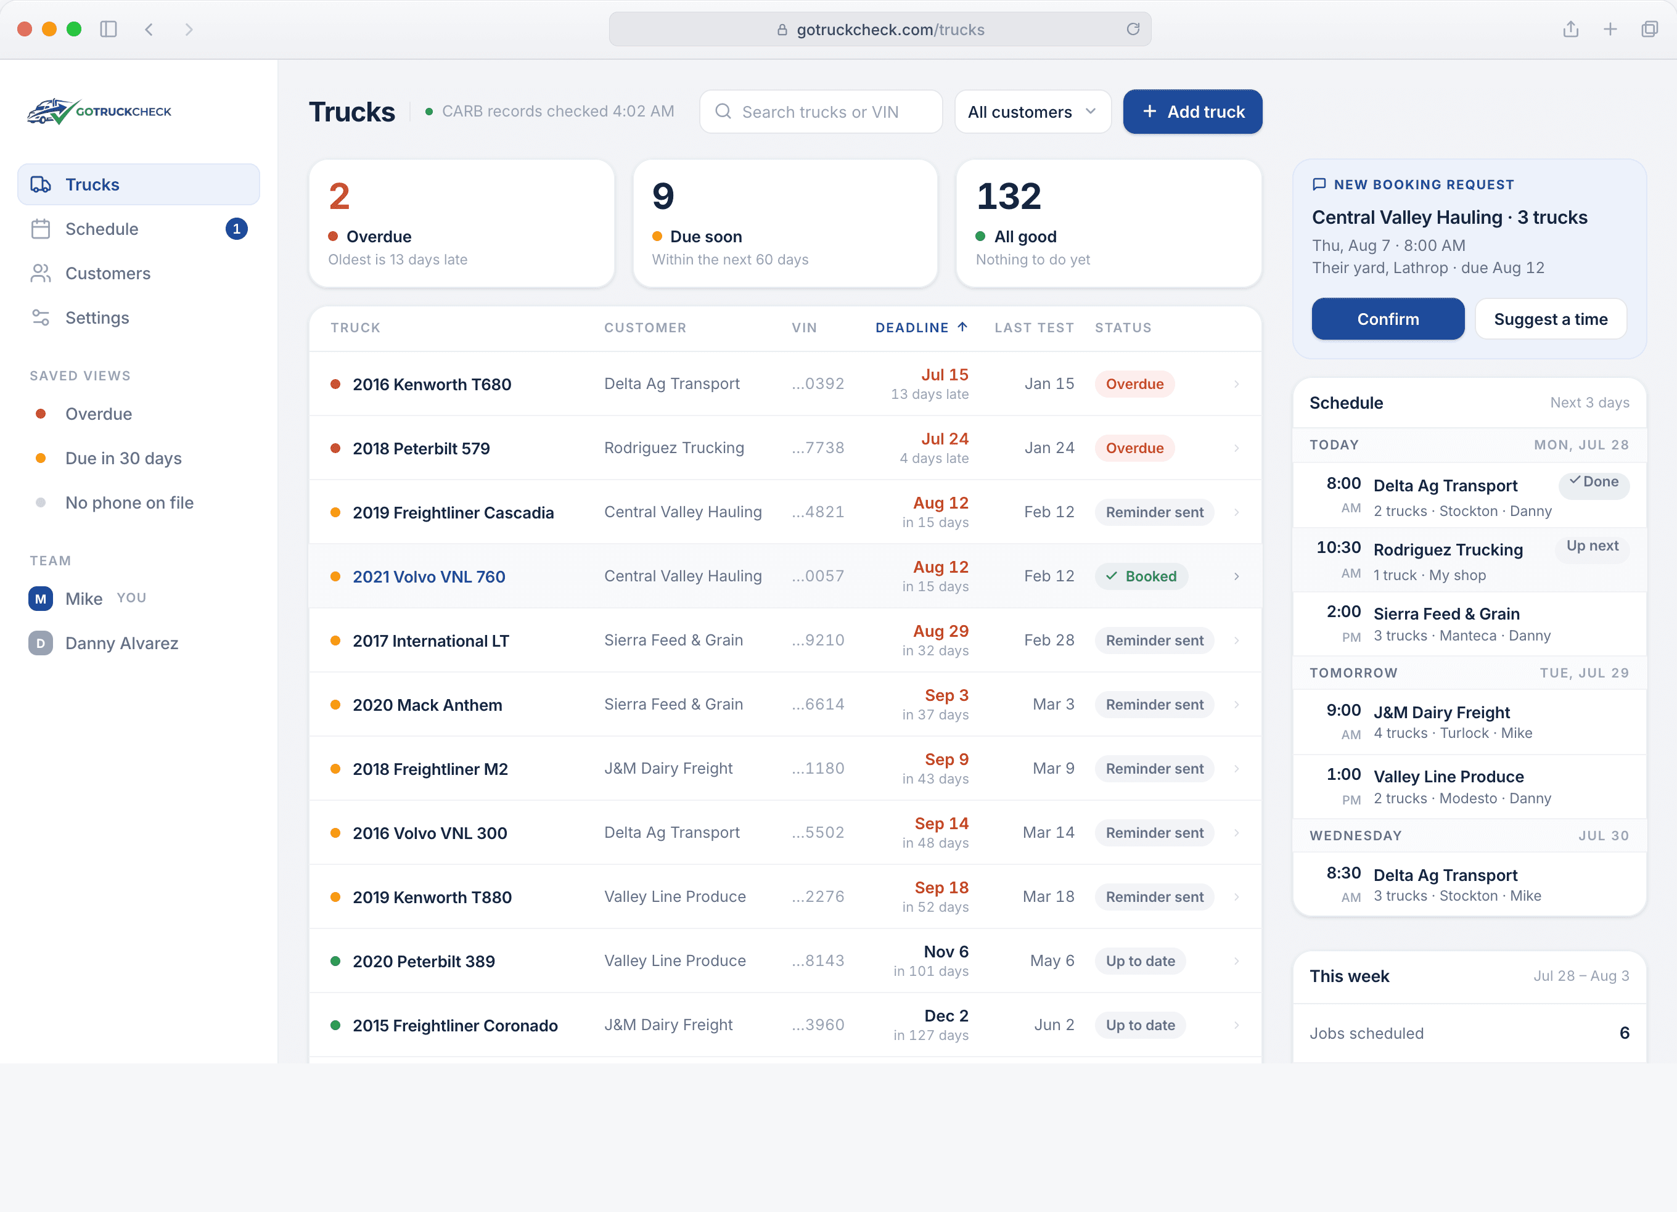The height and width of the screenshot is (1212, 1677).
Task: Open the All customers dropdown
Action: [x=1032, y=112]
